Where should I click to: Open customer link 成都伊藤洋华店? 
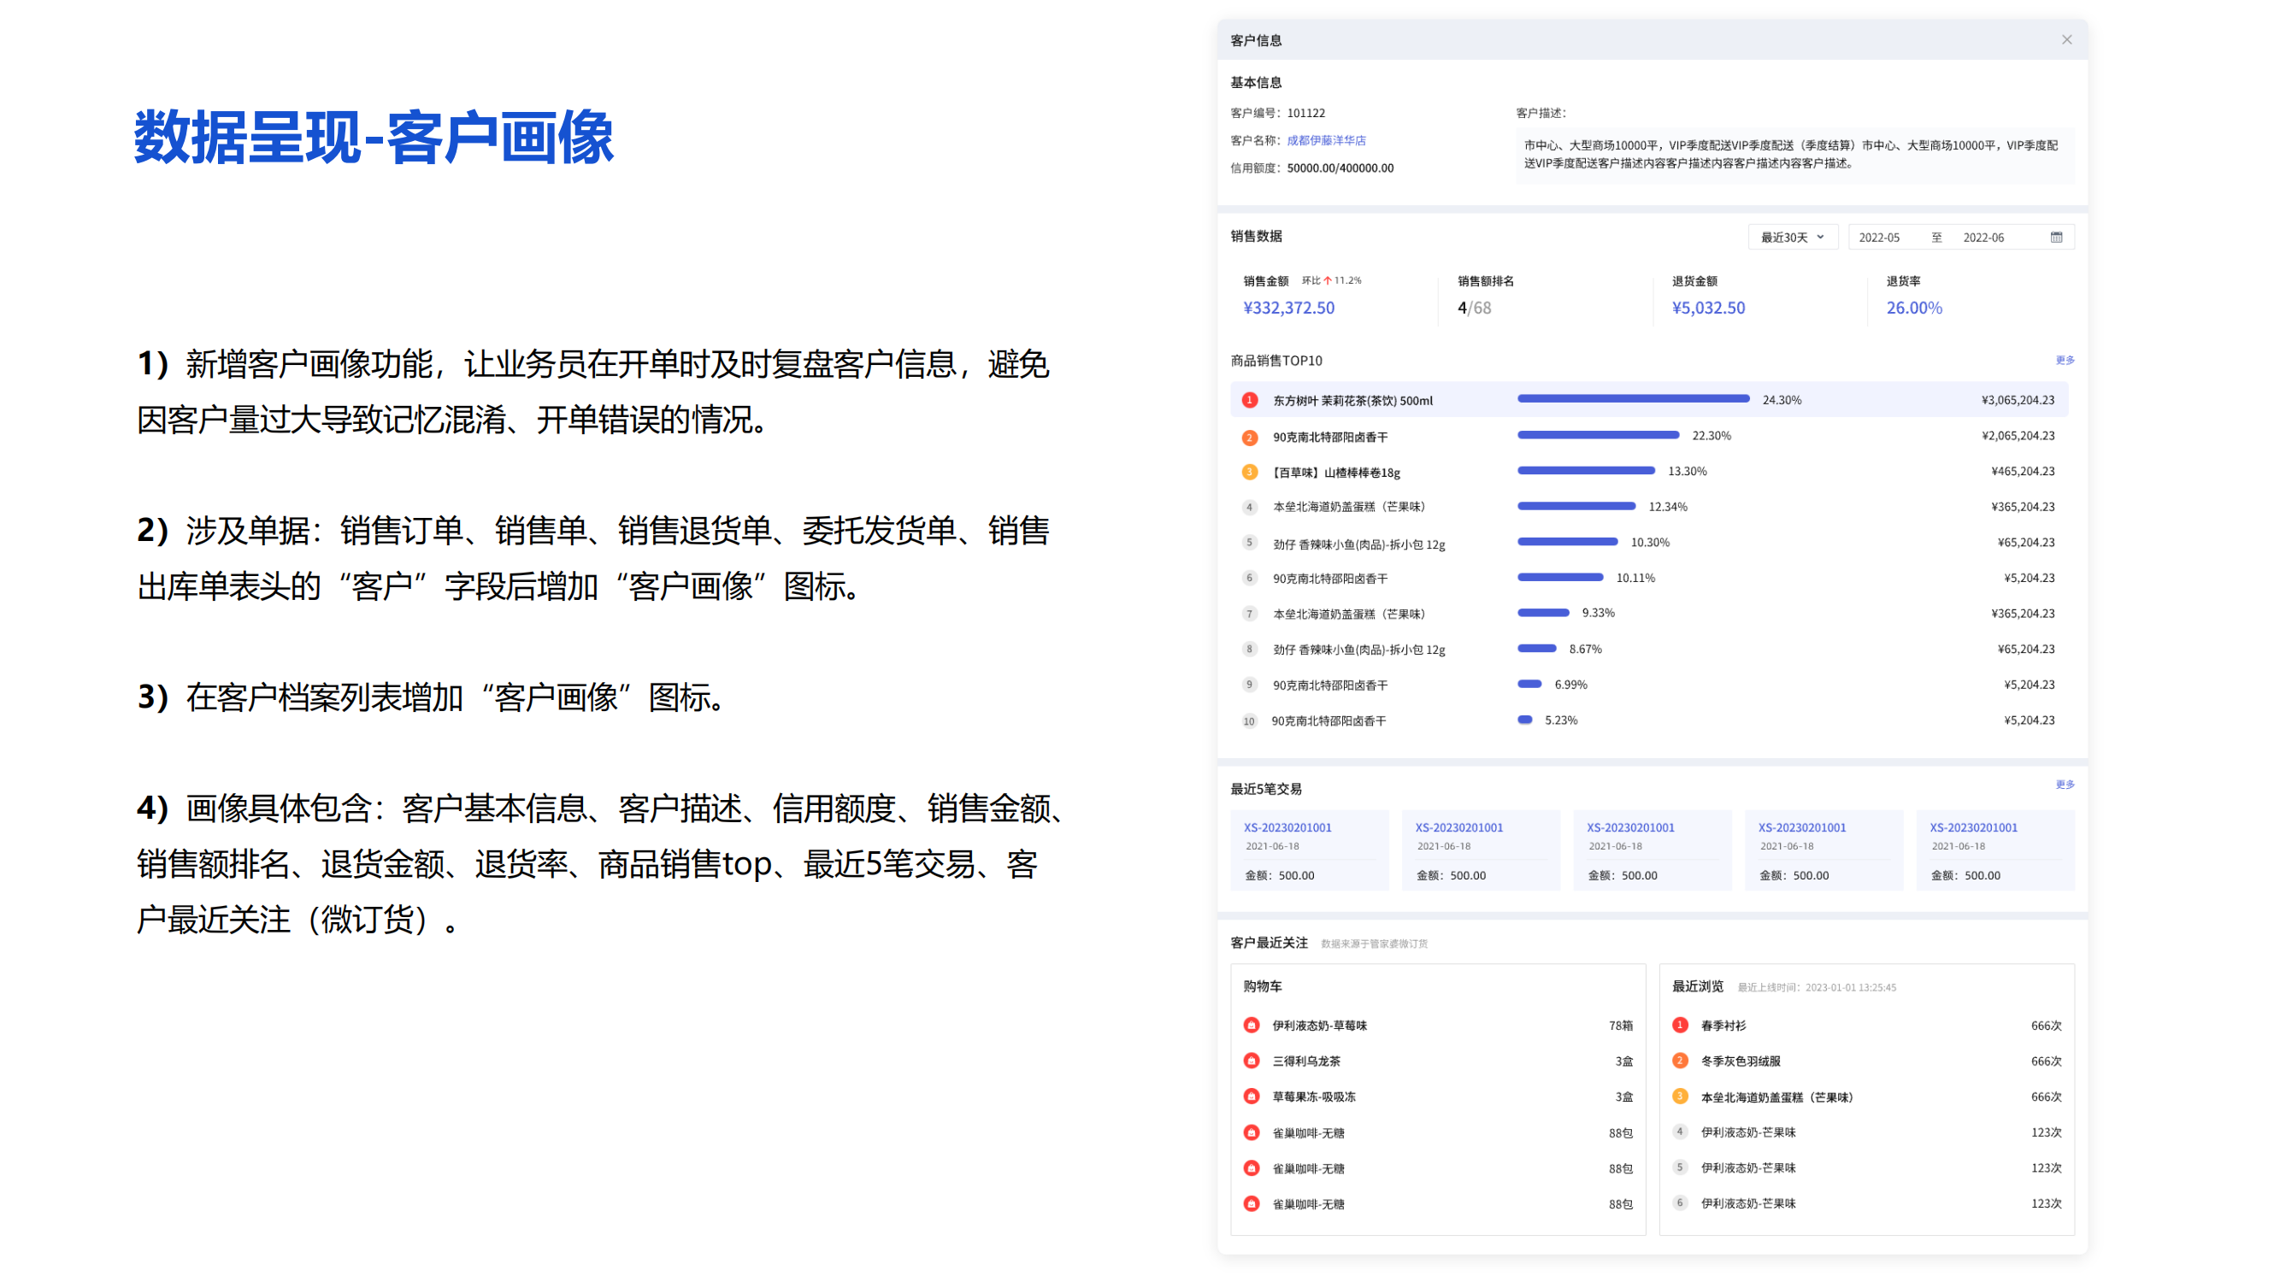[1325, 141]
